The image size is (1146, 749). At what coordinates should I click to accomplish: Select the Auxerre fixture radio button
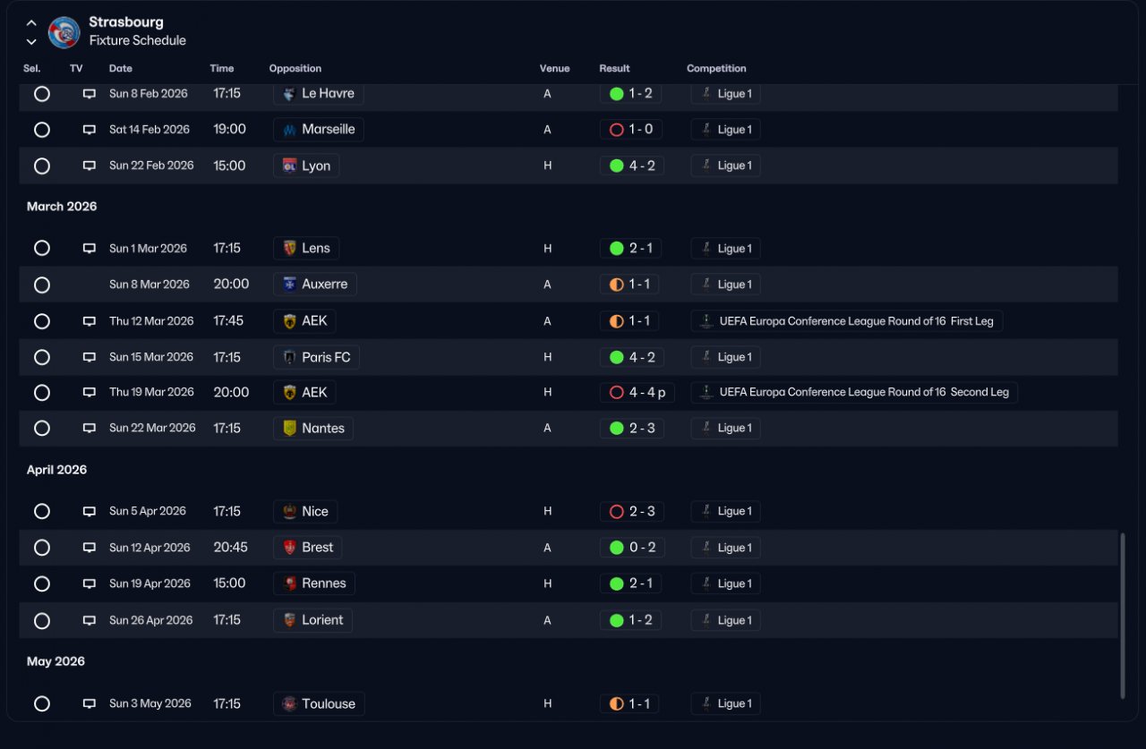click(41, 285)
